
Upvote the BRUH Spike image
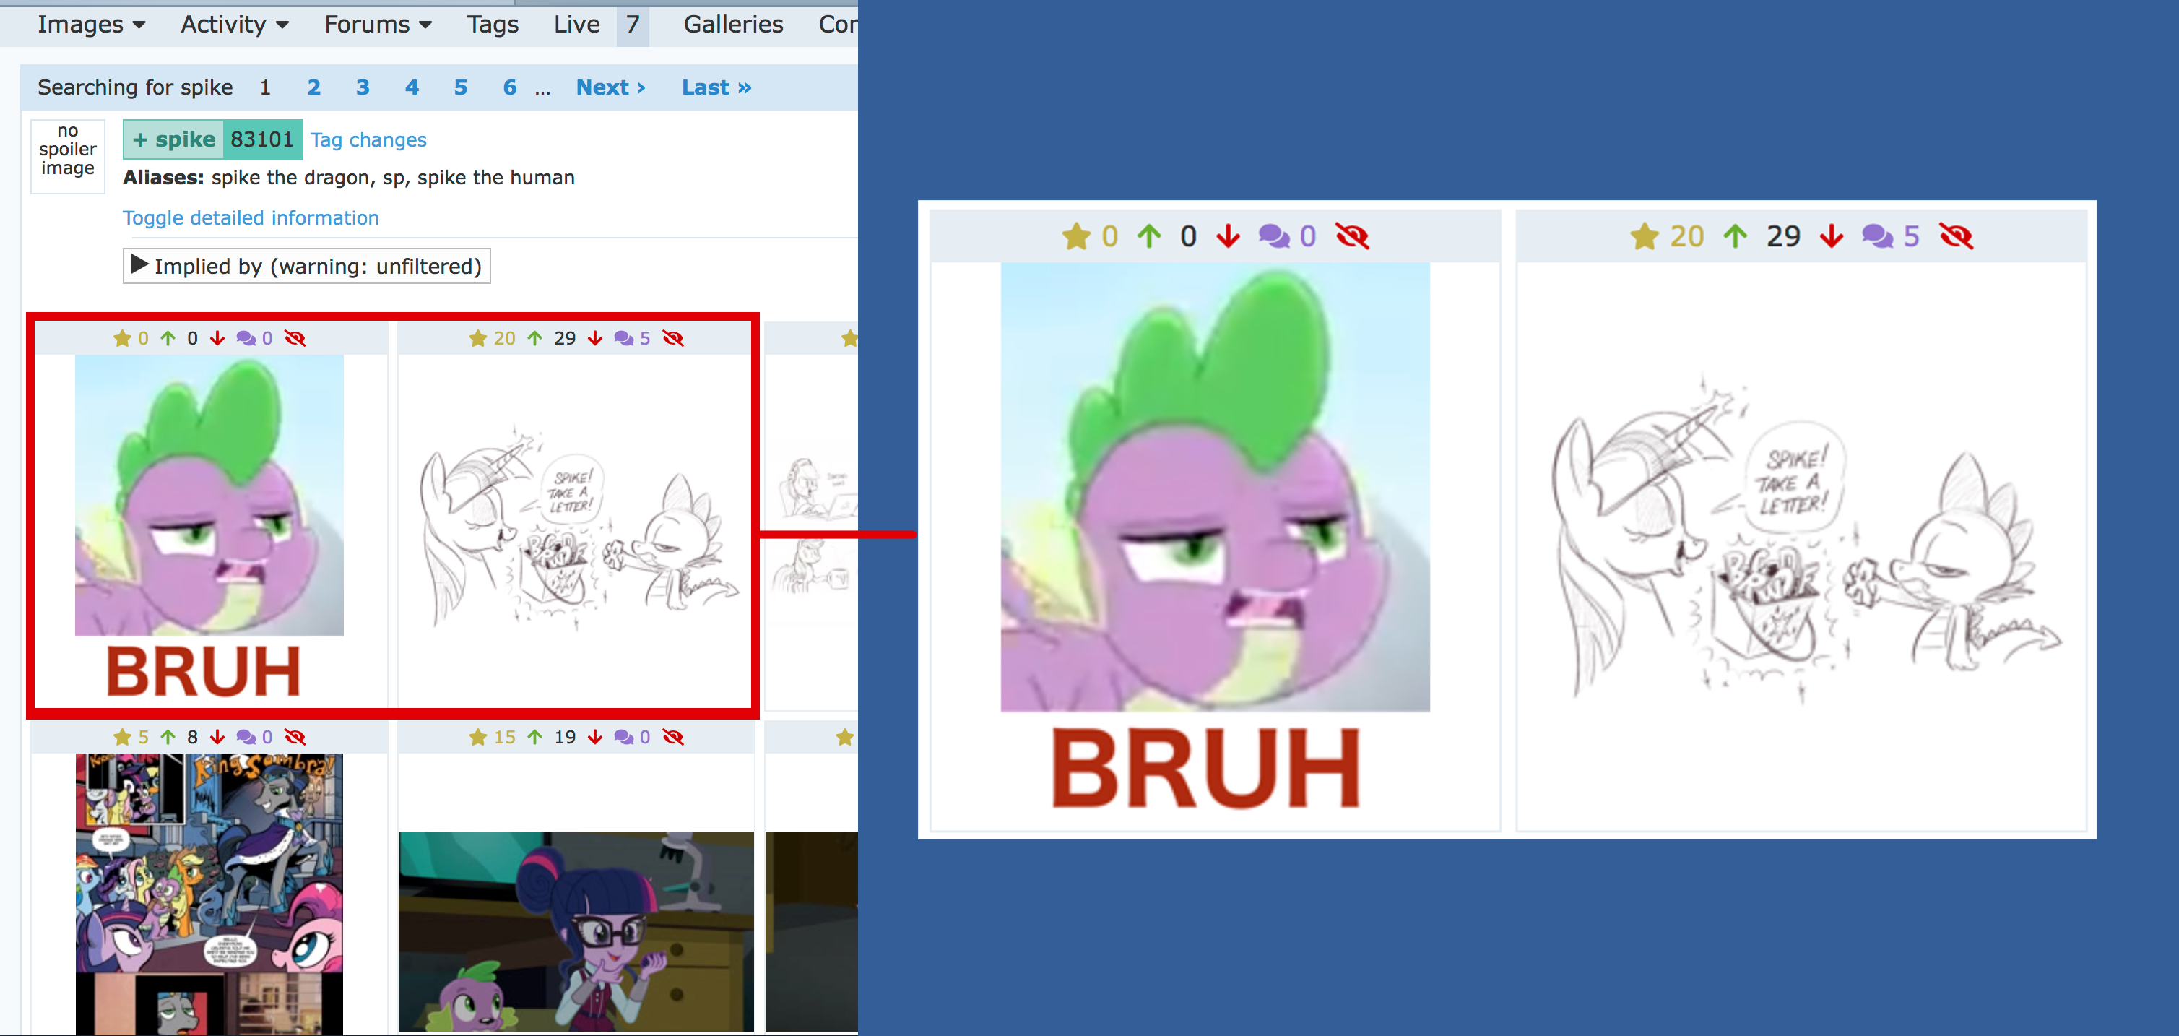168,339
